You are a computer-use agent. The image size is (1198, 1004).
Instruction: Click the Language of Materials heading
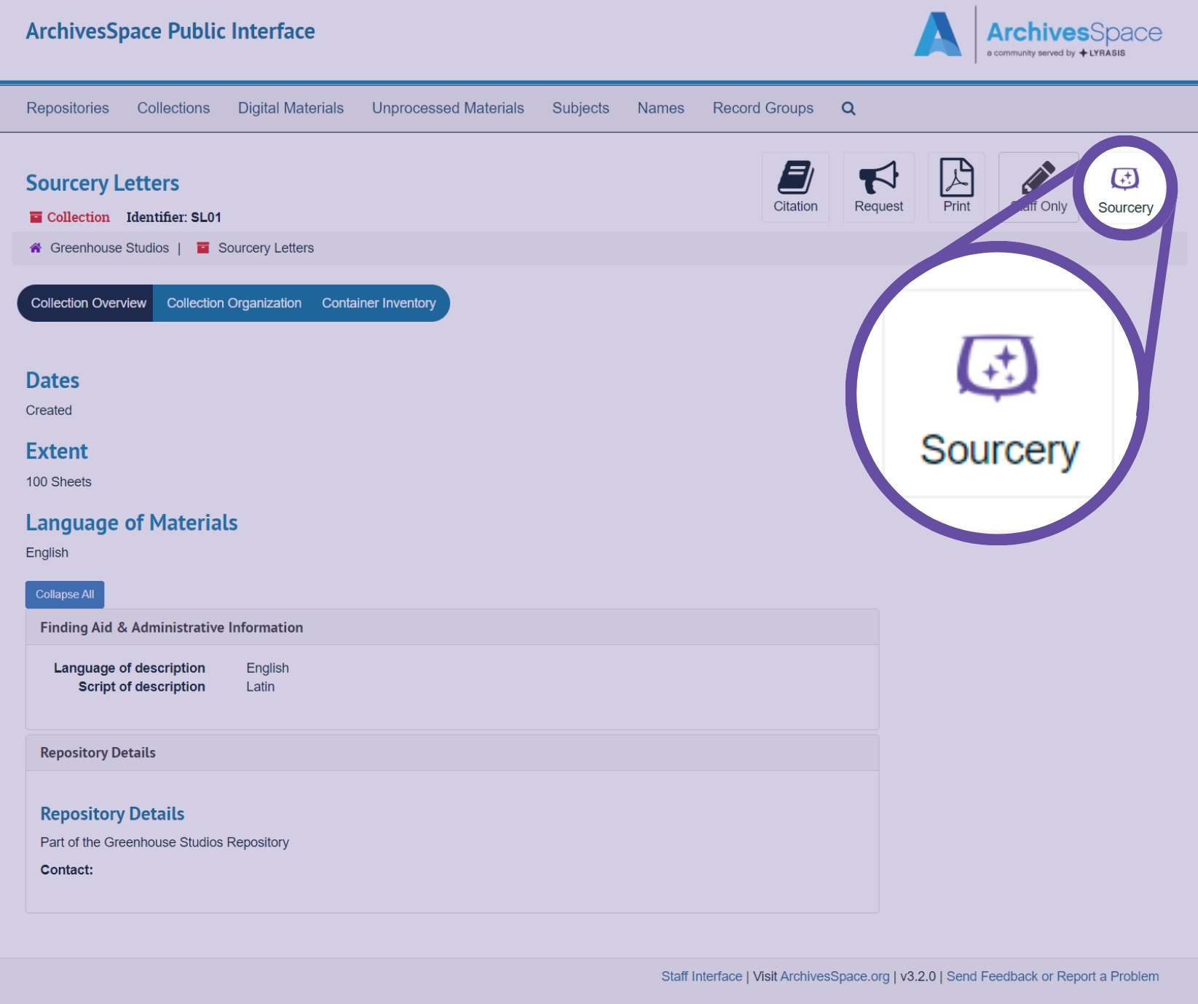tap(132, 523)
